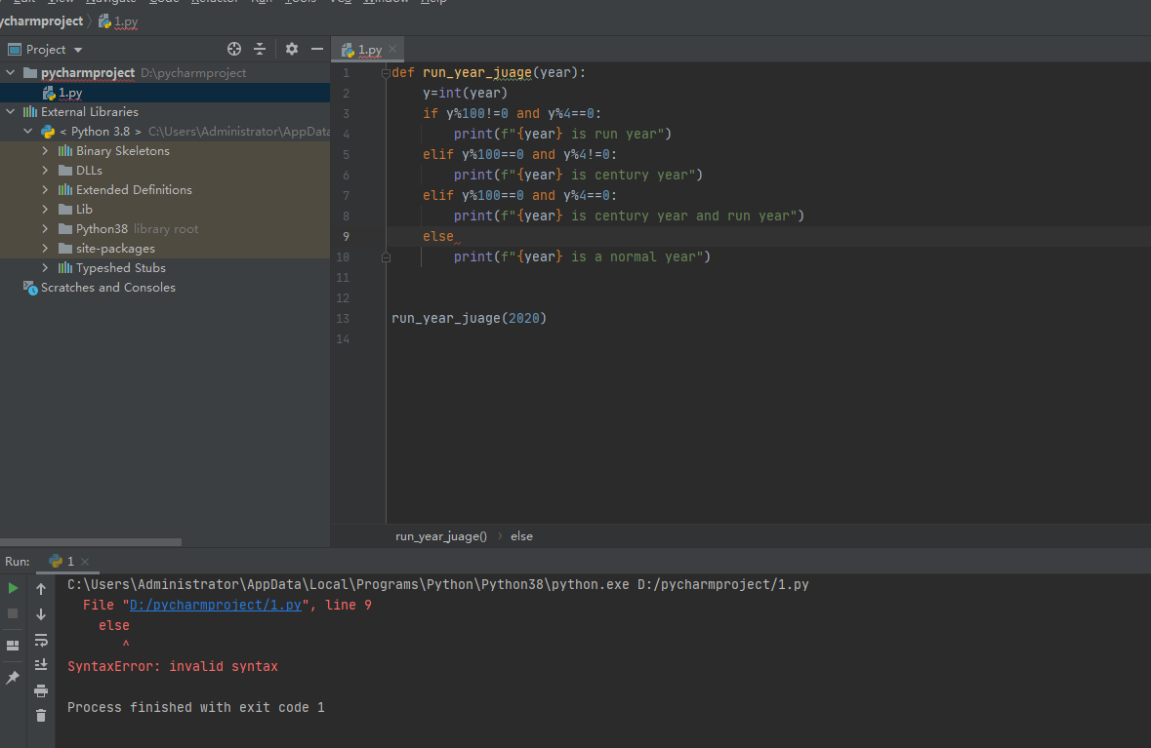Expand the Binary Skeletons node

tap(45, 151)
